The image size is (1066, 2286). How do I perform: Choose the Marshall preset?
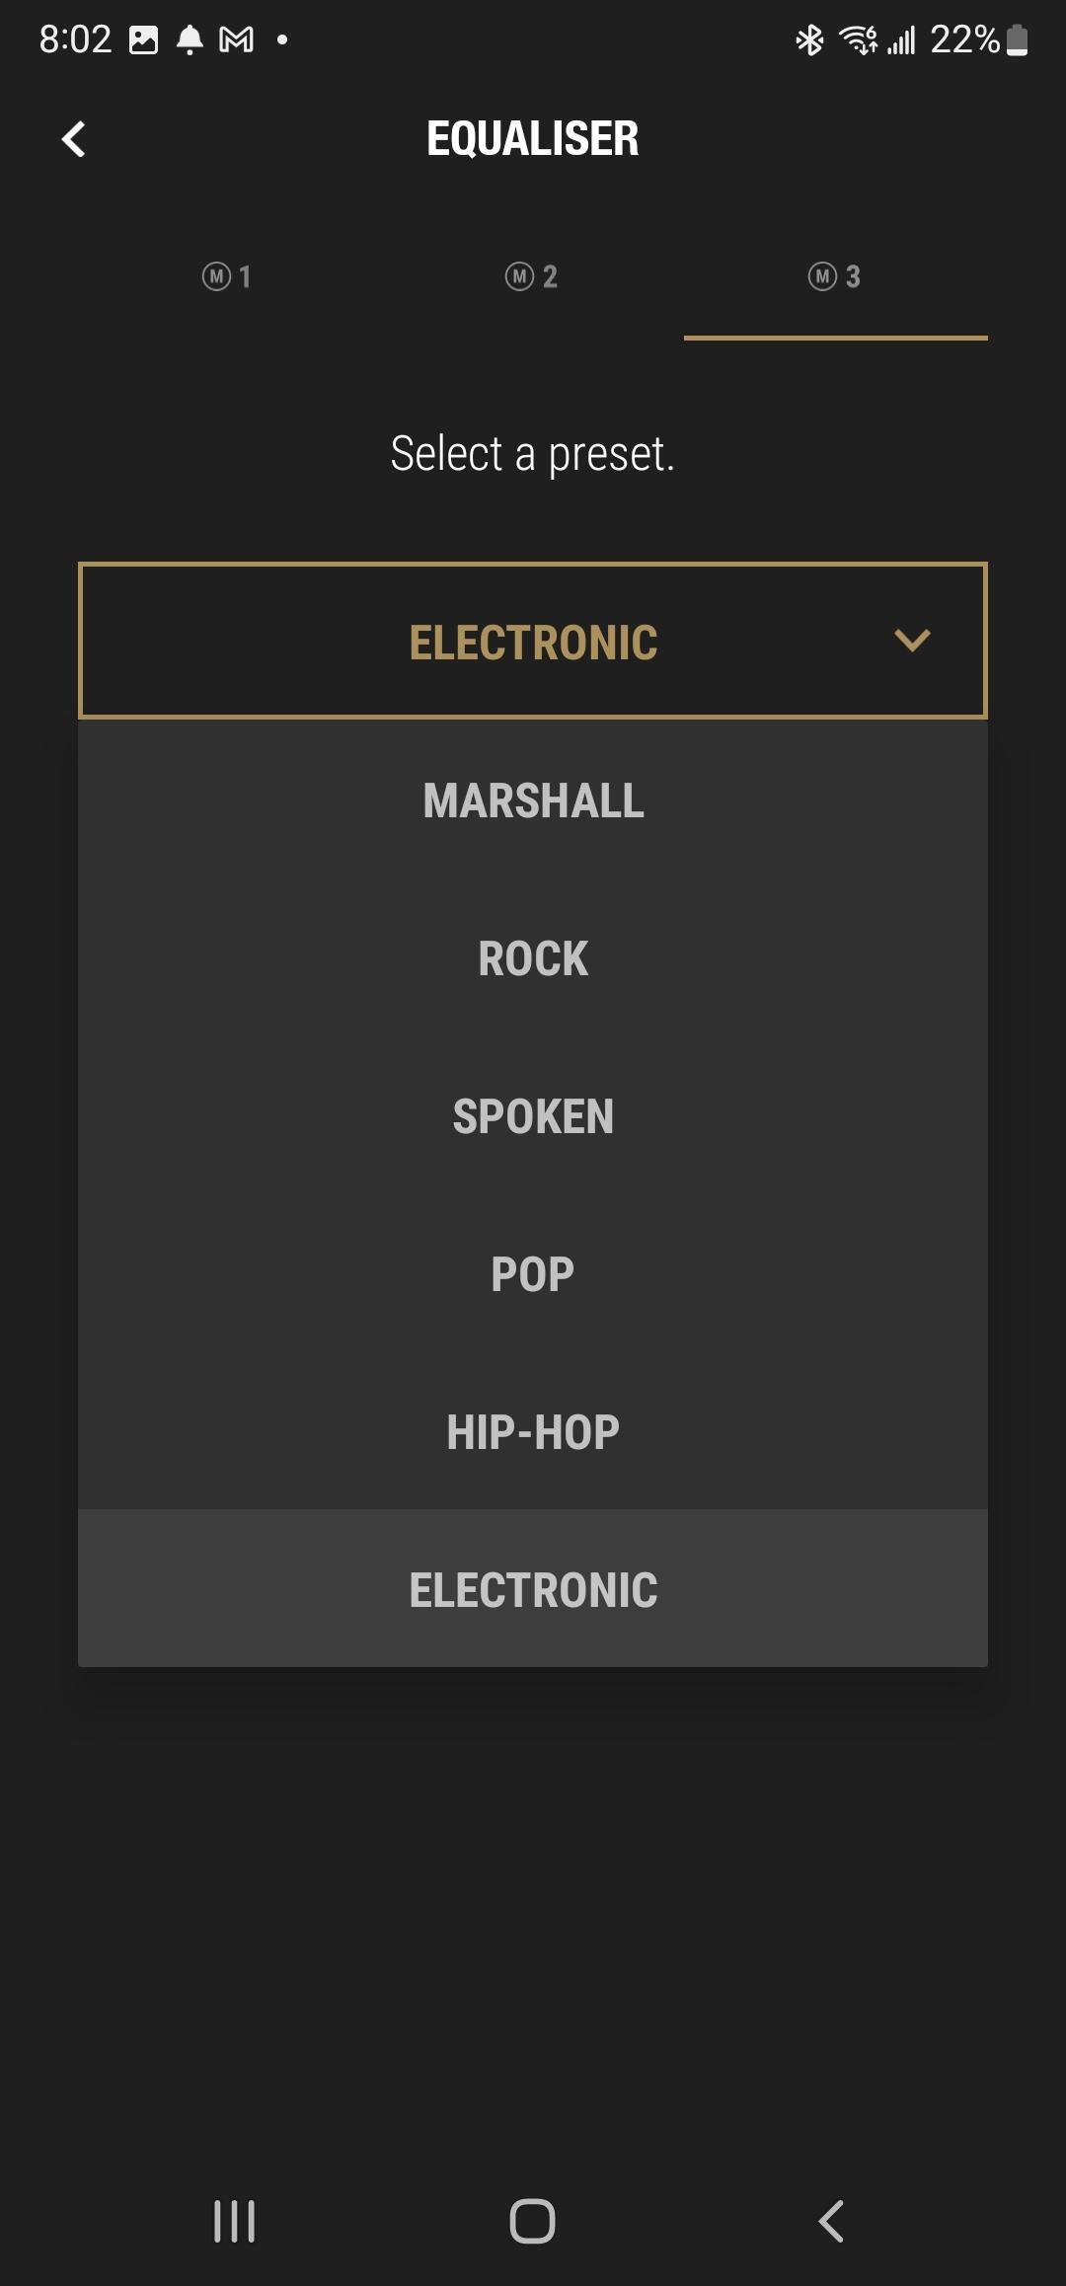(x=533, y=800)
